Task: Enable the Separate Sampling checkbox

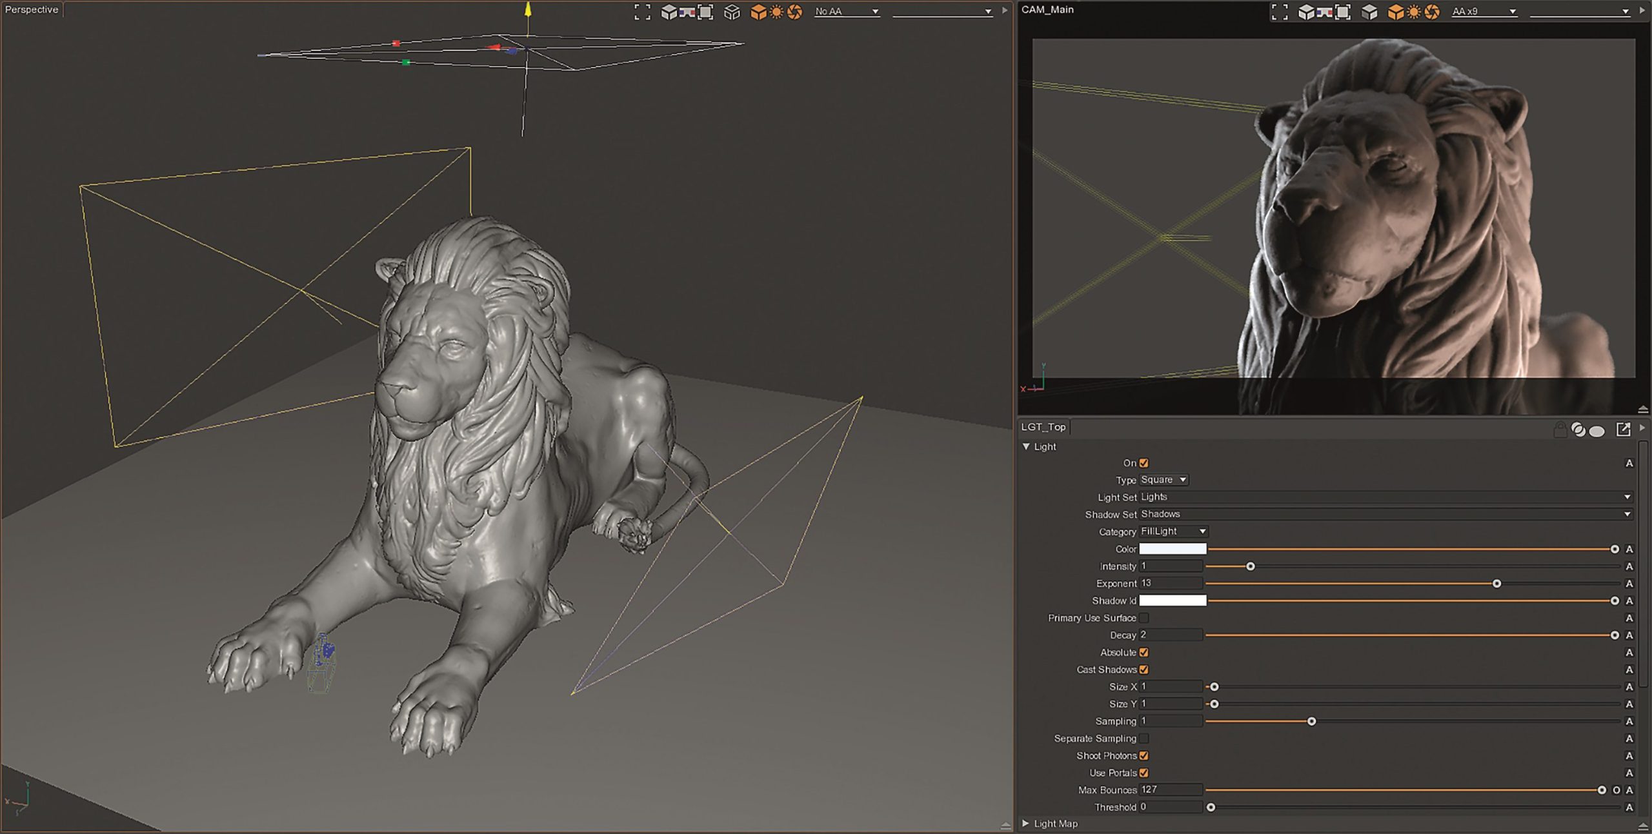Action: (1143, 739)
